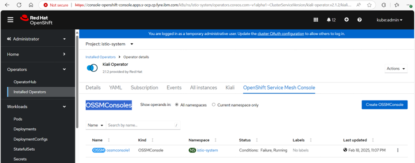Open the help question mark icon
This screenshot has width=415, height=163.
(359, 20)
